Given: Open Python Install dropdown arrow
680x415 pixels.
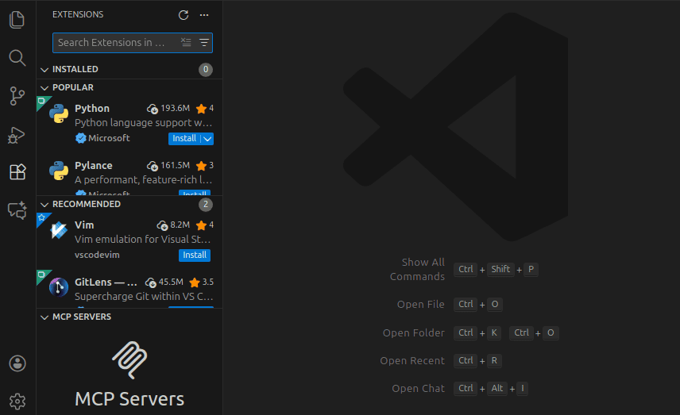Looking at the screenshot, I should tap(207, 139).
